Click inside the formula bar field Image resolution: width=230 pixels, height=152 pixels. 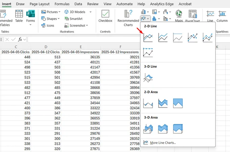pyautogui.click(x=84, y=39)
